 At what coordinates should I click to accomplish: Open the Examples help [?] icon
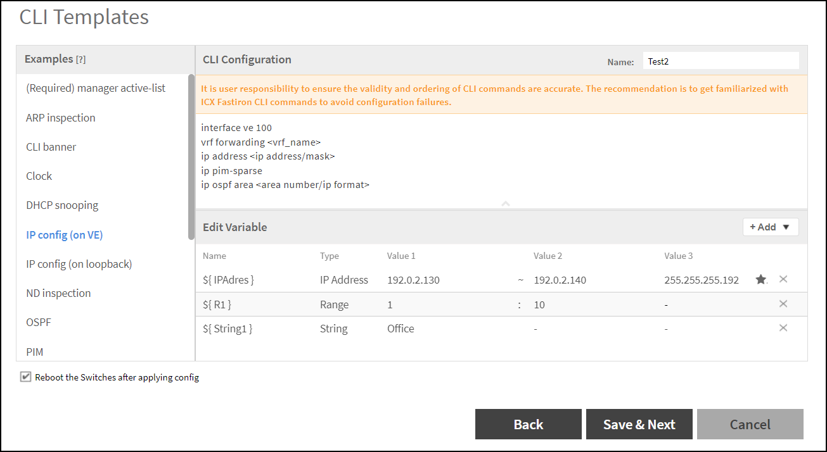pyautogui.click(x=80, y=60)
